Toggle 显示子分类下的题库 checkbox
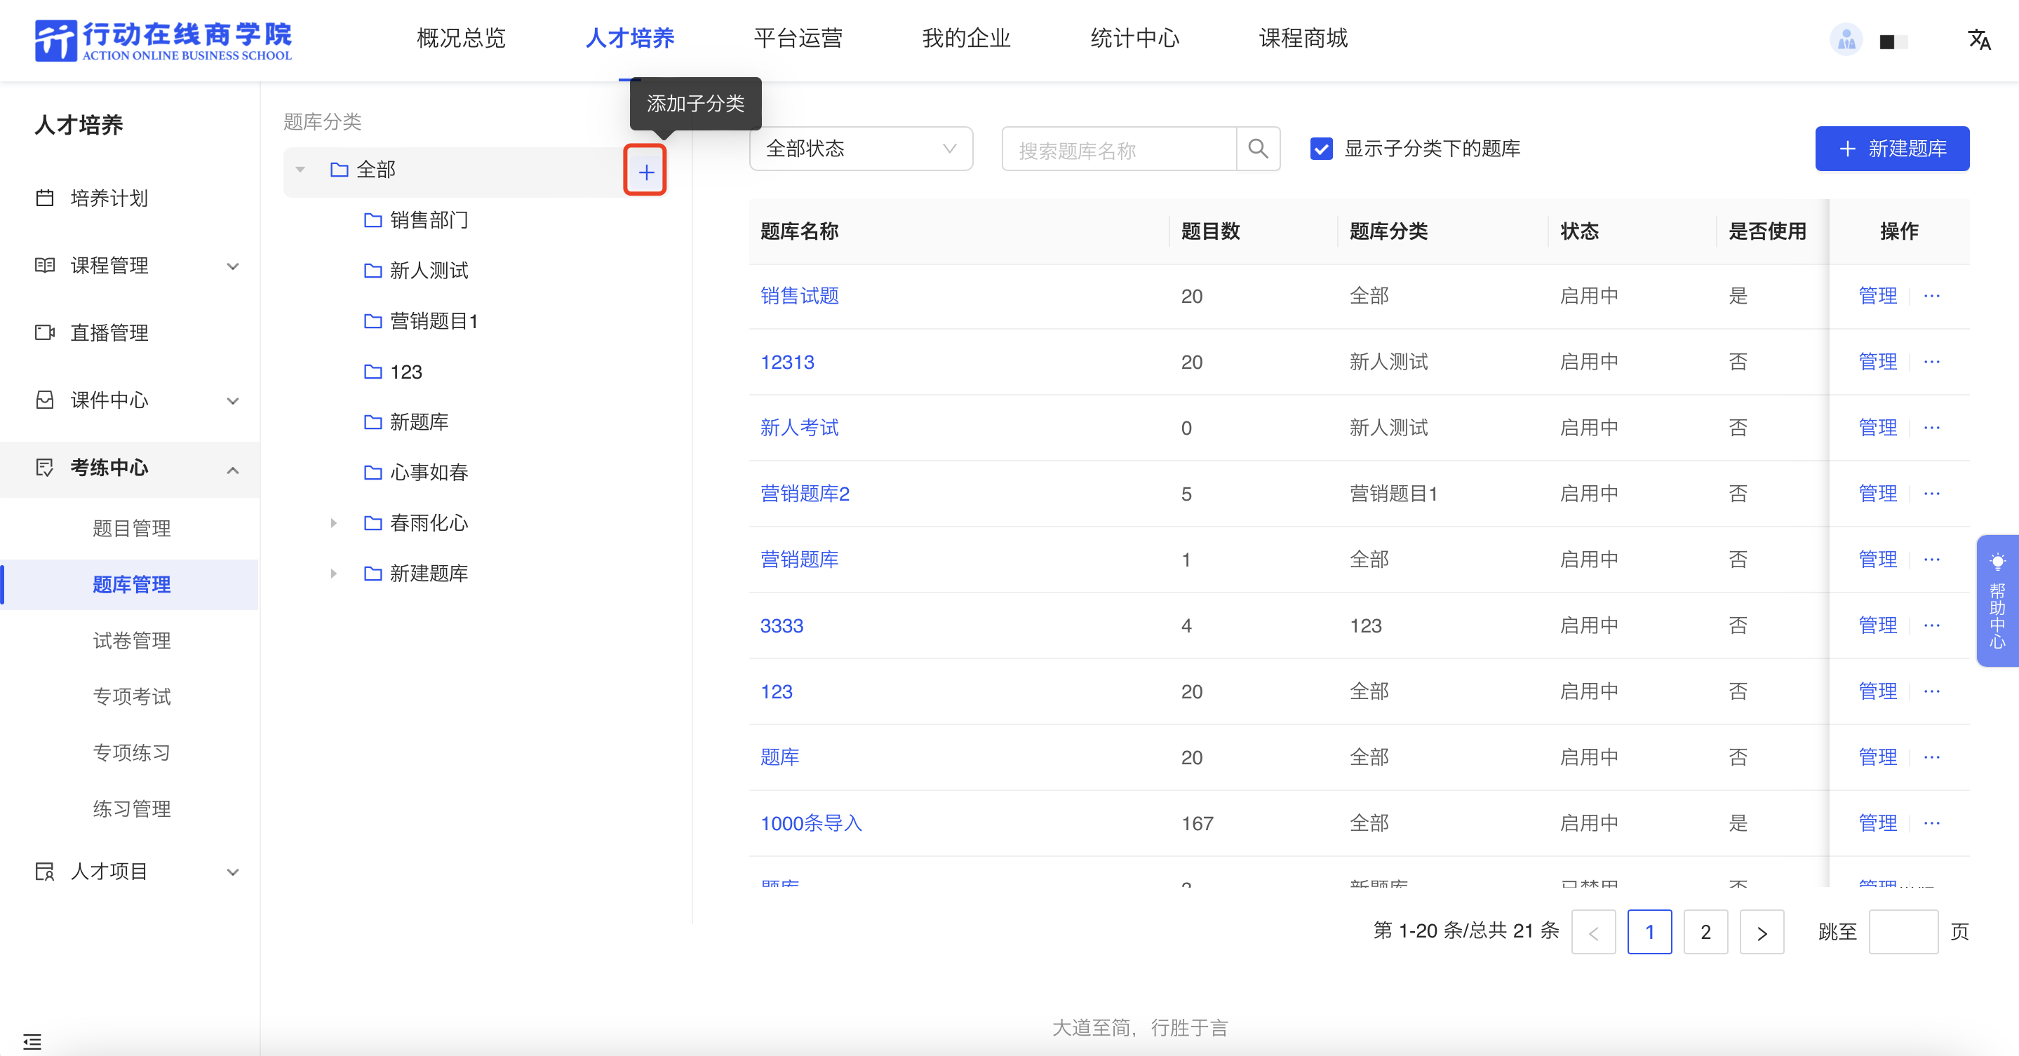Screen dimensions: 2019x1056 pos(1322,149)
